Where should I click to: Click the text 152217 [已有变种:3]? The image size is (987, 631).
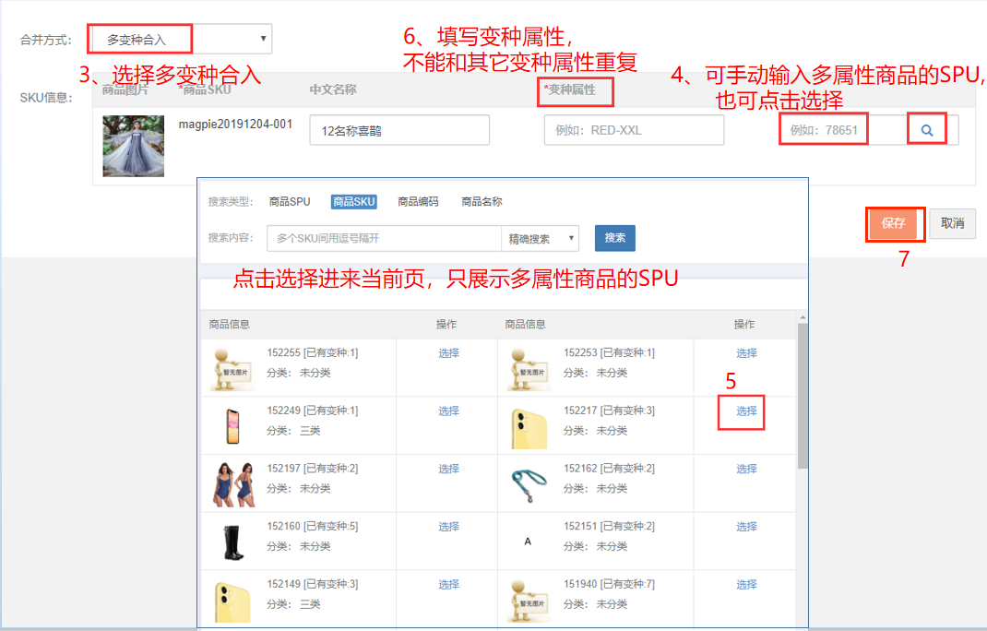(x=609, y=411)
